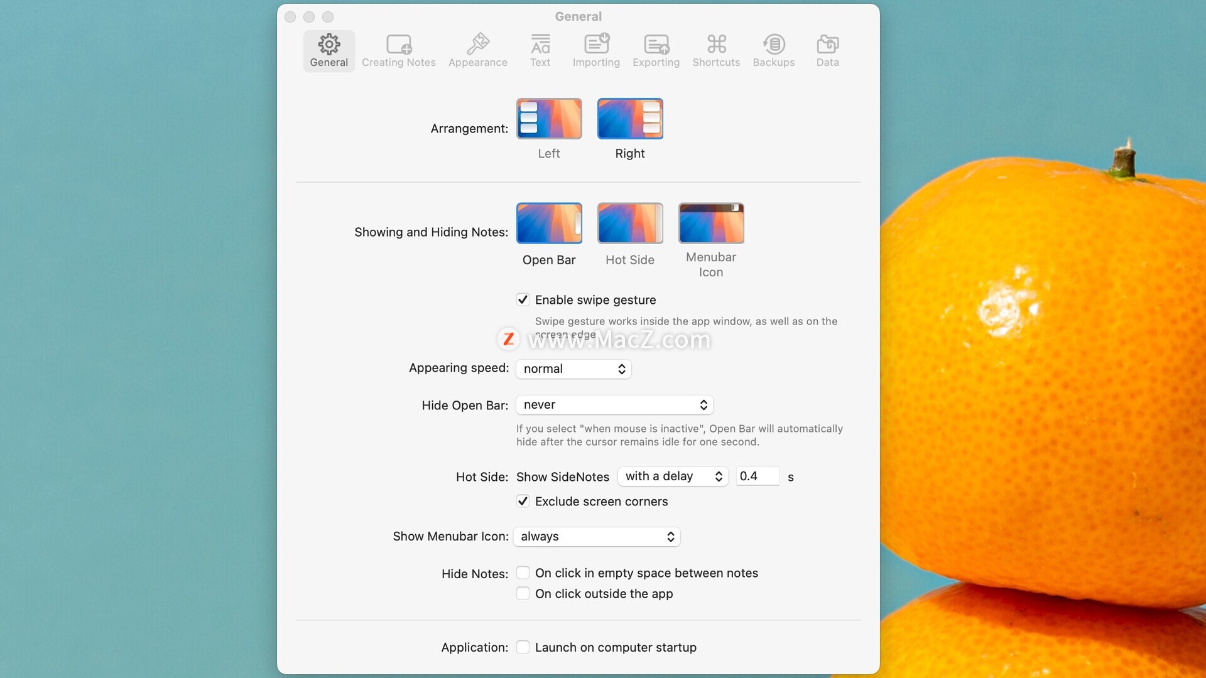This screenshot has width=1206, height=678.
Task: Open the Creating Notes preferences tab
Action: coord(398,51)
